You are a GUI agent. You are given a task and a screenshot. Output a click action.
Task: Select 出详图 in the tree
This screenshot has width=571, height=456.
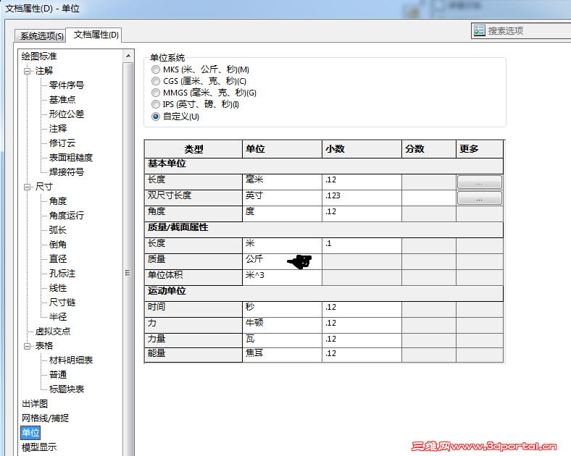coord(35,404)
